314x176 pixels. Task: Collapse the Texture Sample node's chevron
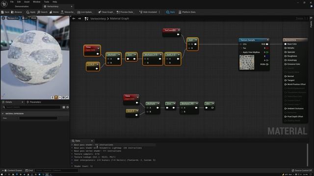pyautogui.click(x=267, y=40)
